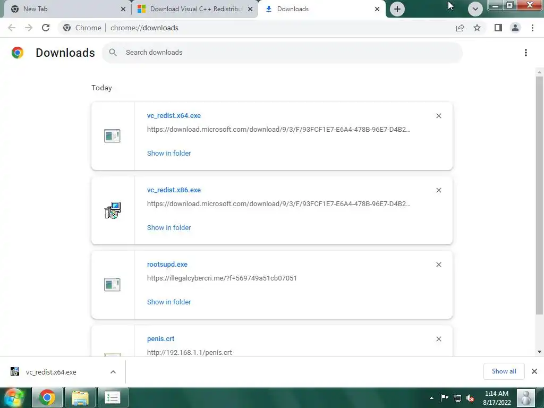Open the Chrome three-dot main menu
This screenshot has width=544, height=408.
(x=532, y=28)
